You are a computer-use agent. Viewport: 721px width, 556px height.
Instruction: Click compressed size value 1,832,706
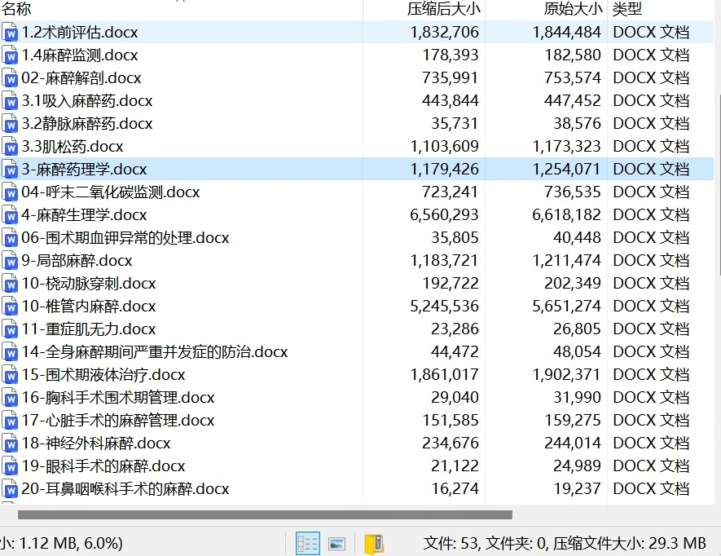[x=444, y=33]
